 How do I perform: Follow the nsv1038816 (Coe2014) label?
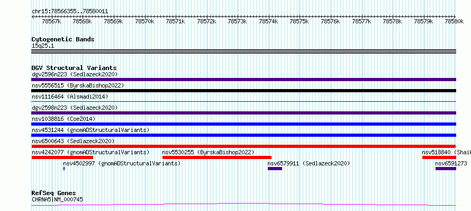coord(64,119)
